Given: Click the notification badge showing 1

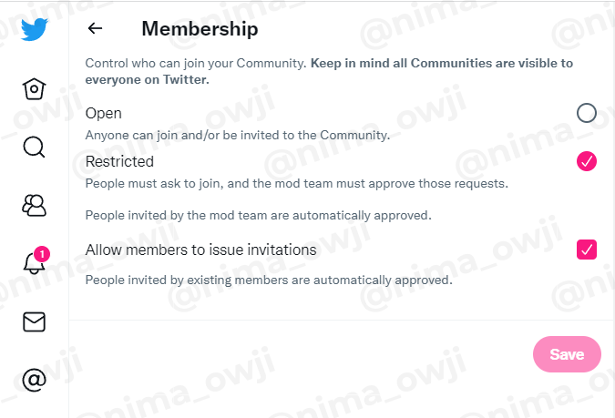Looking at the screenshot, I should tap(42, 254).
